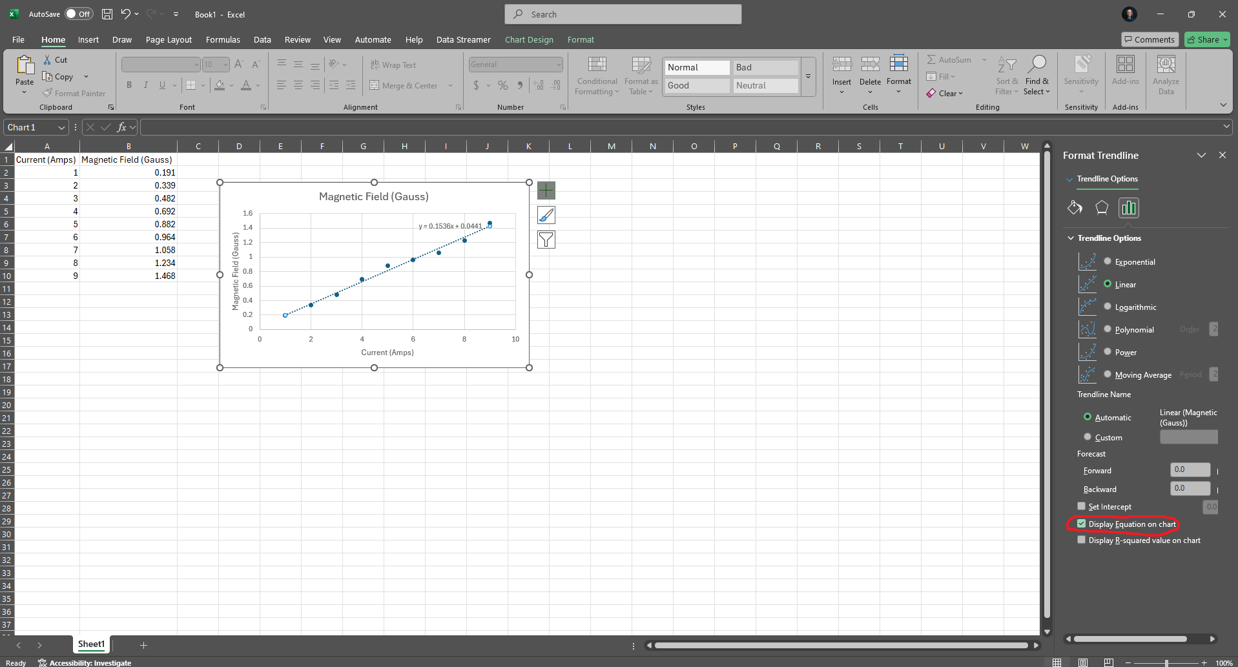The width and height of the screenshot is (1238, 667).
Task: Open the Chart Elements plus button
Action: tap(546, 190)
